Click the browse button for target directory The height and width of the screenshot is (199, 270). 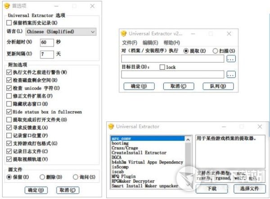coord(231,75)
